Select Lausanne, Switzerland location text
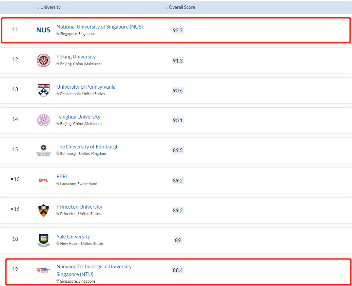352x286 pixels. click(x=79, y=184)
